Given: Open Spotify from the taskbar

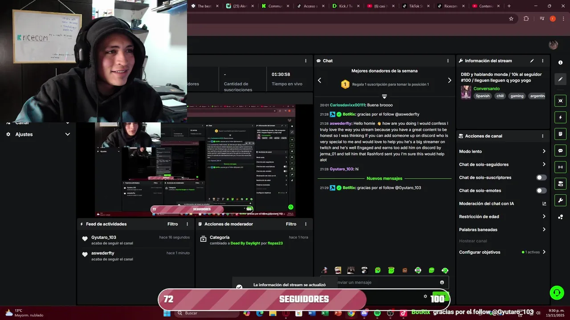Looking at the screenshot, I should tap(377, 313).
